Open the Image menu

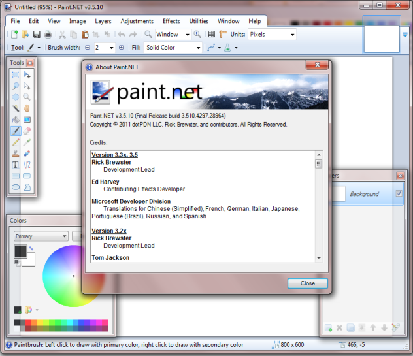77,21
